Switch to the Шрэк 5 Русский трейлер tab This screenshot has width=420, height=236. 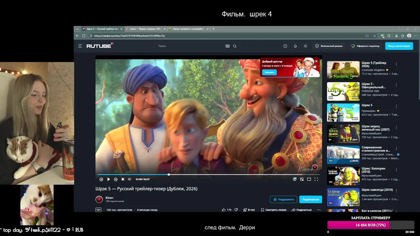pos(102,29)
